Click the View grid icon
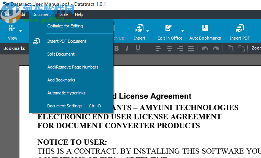Screen dimensions: 261x158 pos(12,28)
